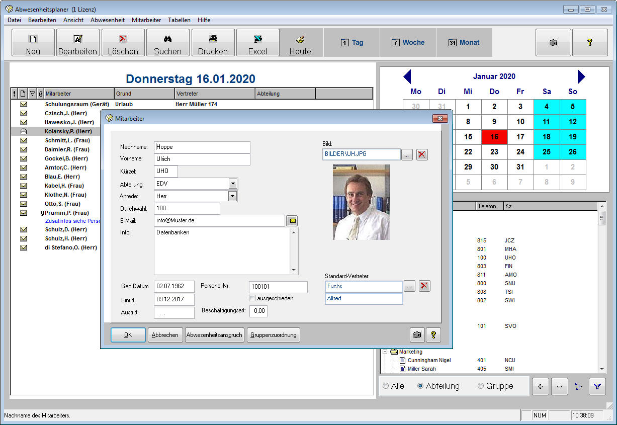The height and width of the screenshot is (425, 617).
Task: Collapse the Marketing tree node
Action: coord(385,352)
